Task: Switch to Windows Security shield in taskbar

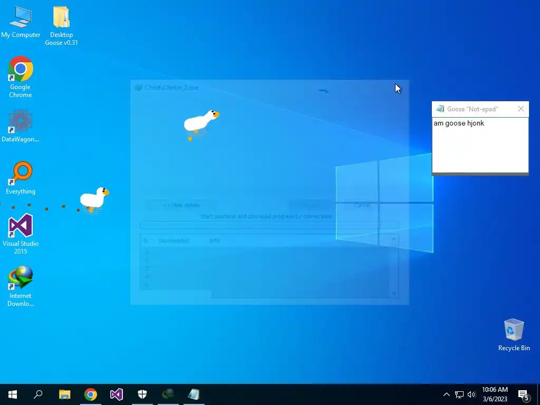Action: click(142, 394)
